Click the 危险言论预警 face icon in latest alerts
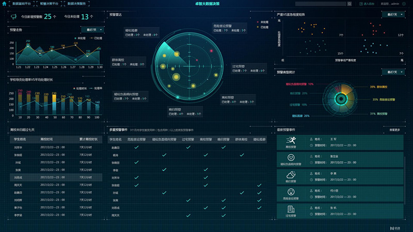The height and width of the screenshot is (232, 413). (291, 192)
